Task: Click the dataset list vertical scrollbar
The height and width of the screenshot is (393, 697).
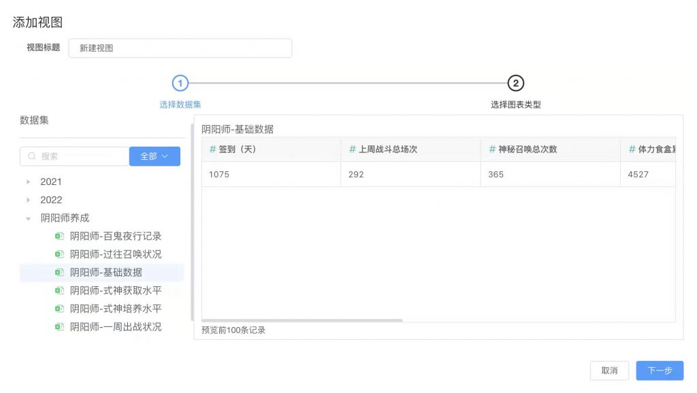Action: [x=192, y=222]
